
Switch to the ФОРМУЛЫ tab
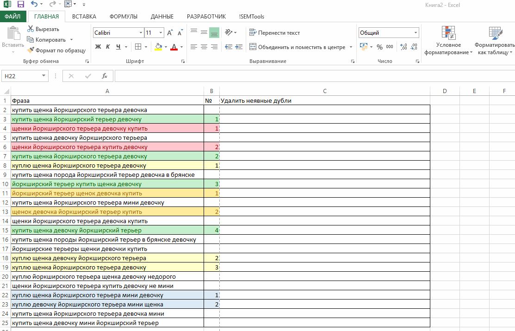124,17
